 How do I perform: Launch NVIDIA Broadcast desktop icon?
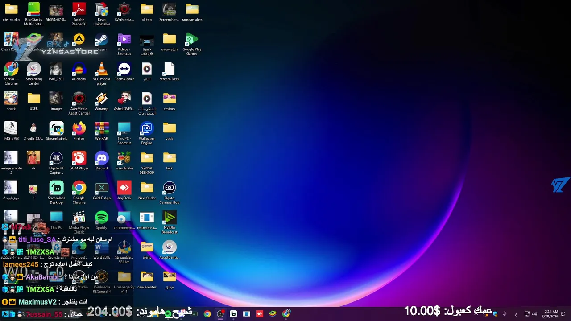[170, 222]
